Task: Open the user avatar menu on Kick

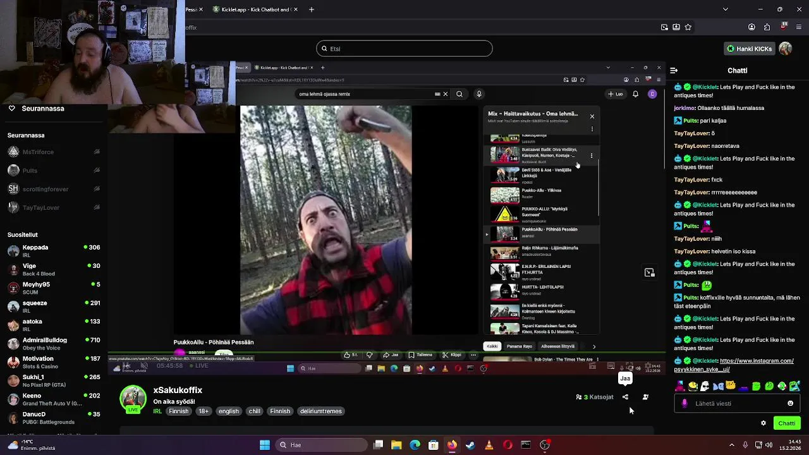Action: pyautogui.click(x=786, y=49)
